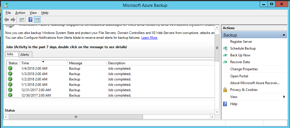
Task: Sort by the Status column header
Action: (x=13, y=63)
